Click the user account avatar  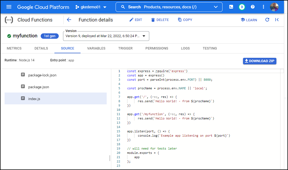coord(274,7)
